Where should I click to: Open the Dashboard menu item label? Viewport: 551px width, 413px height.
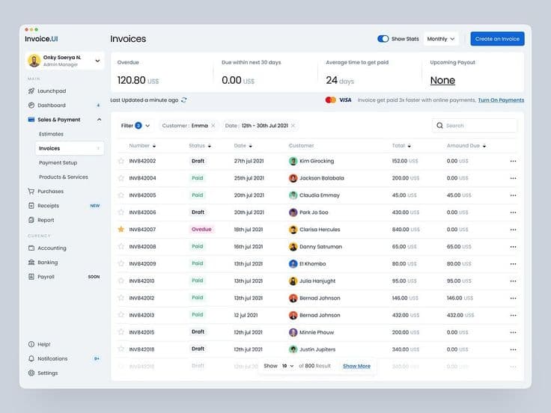pos(52,105)
